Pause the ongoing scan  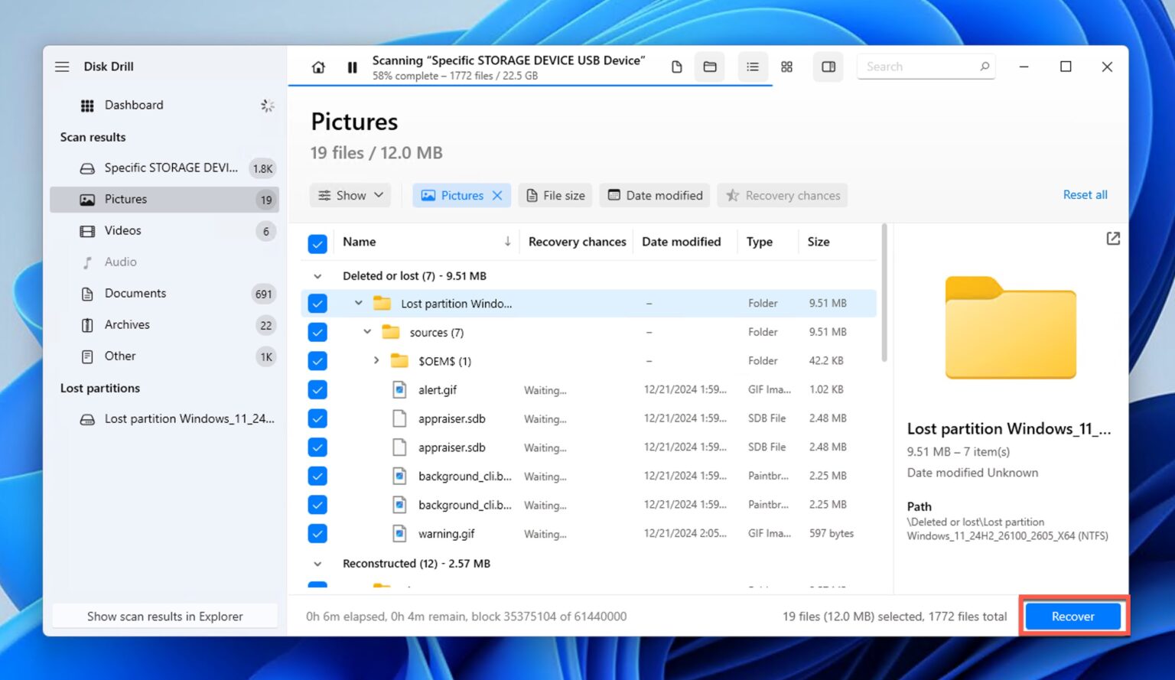pyautogui.click(x=352, y=67)
